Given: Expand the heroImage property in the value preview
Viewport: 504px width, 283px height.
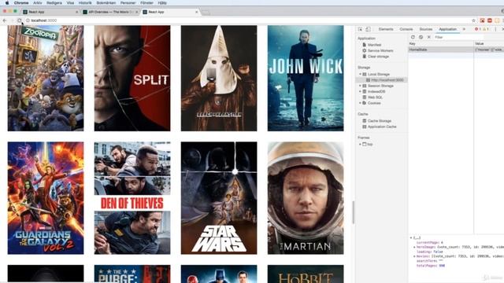Looking at the screenshot, I should click(x=414, y=248).
